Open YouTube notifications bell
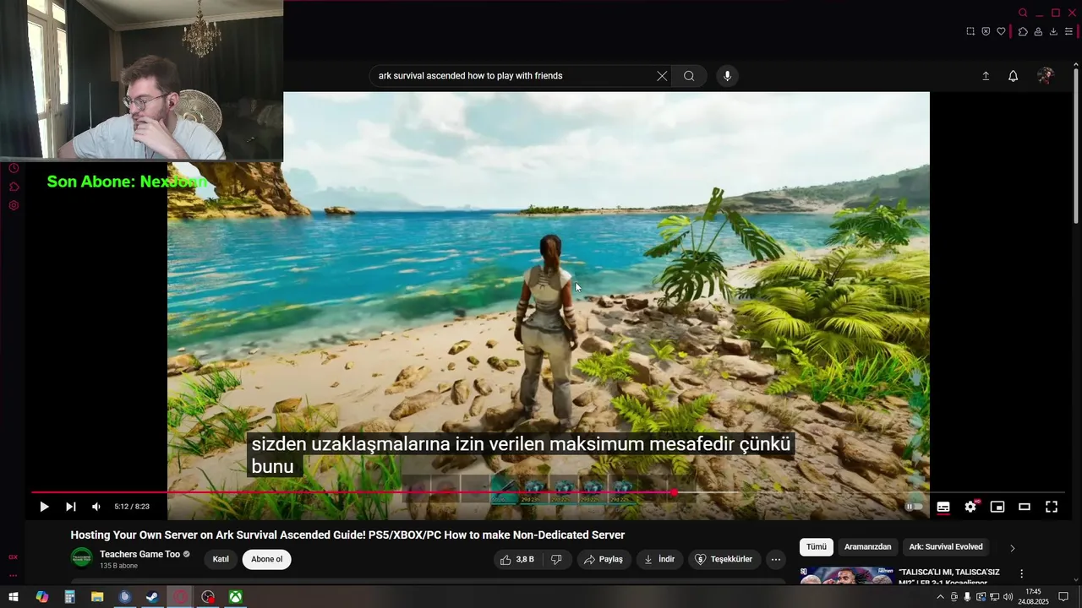This screenshot has width=1082, height=608. pyautogui.click(x=1013, y=76)
